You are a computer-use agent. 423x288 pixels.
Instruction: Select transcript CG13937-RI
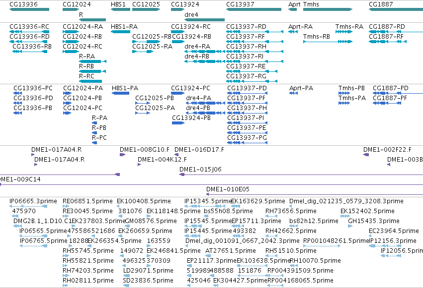pos(245,57)
